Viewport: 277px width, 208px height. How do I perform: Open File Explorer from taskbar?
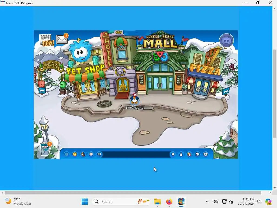[x=157, y=201]
